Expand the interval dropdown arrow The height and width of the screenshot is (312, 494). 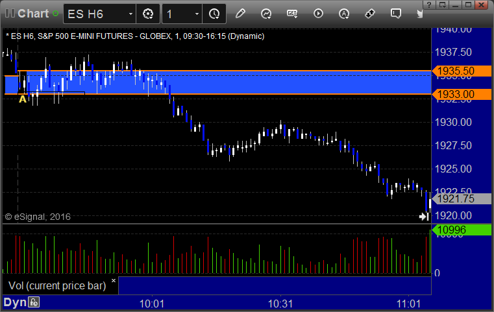coord(197,14)
